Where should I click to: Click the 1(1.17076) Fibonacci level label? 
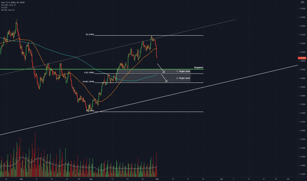(90, 111)
